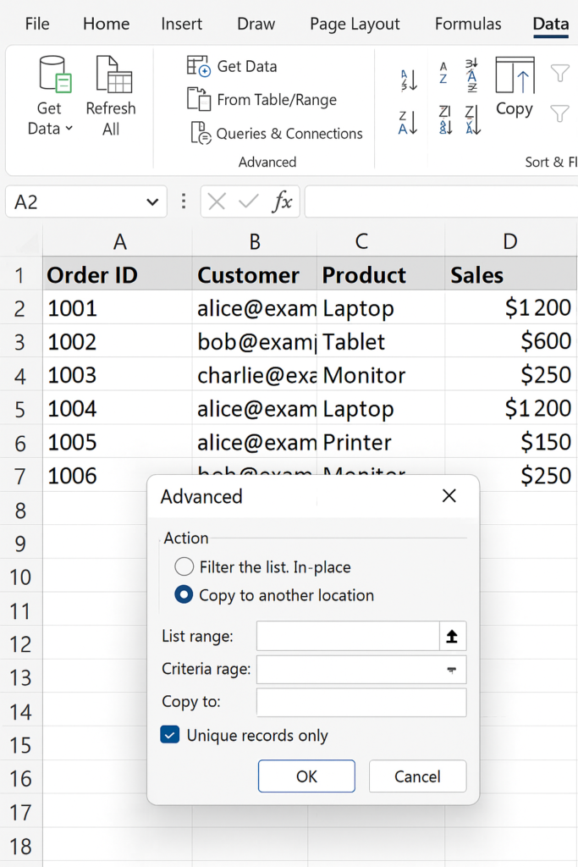The height and width of the screenshot is (867, 578).
Task: Click the cancel X icon in formula bar
Action: (x=217, y=202)
